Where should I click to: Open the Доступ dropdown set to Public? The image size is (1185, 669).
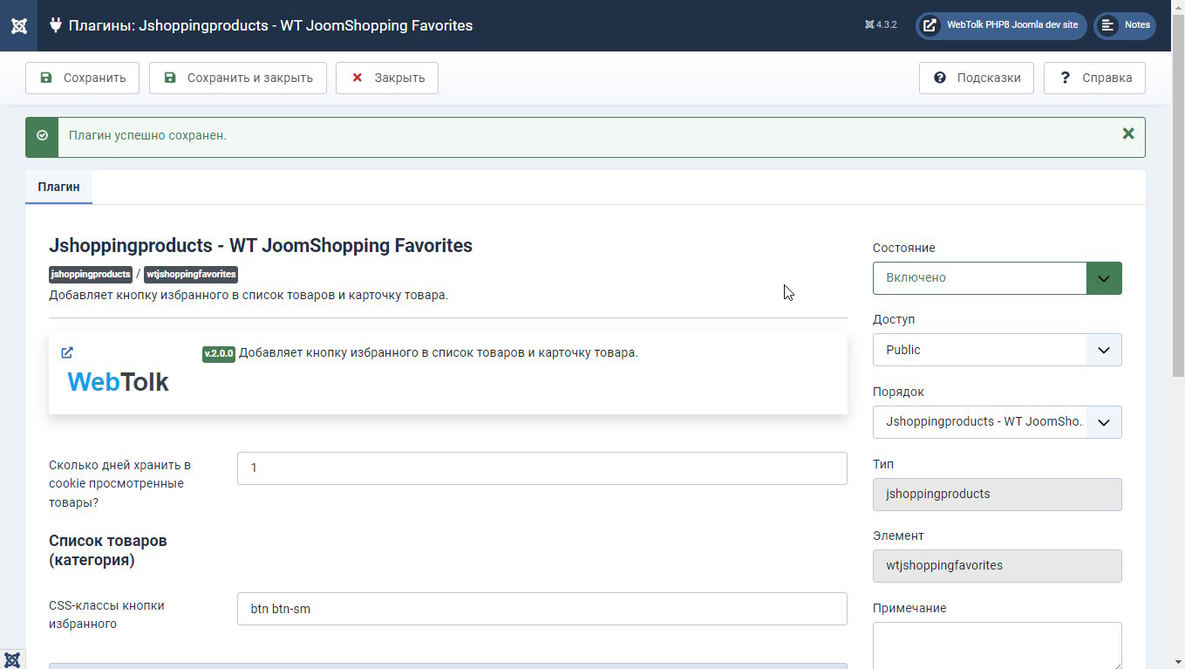coord(997,350)
